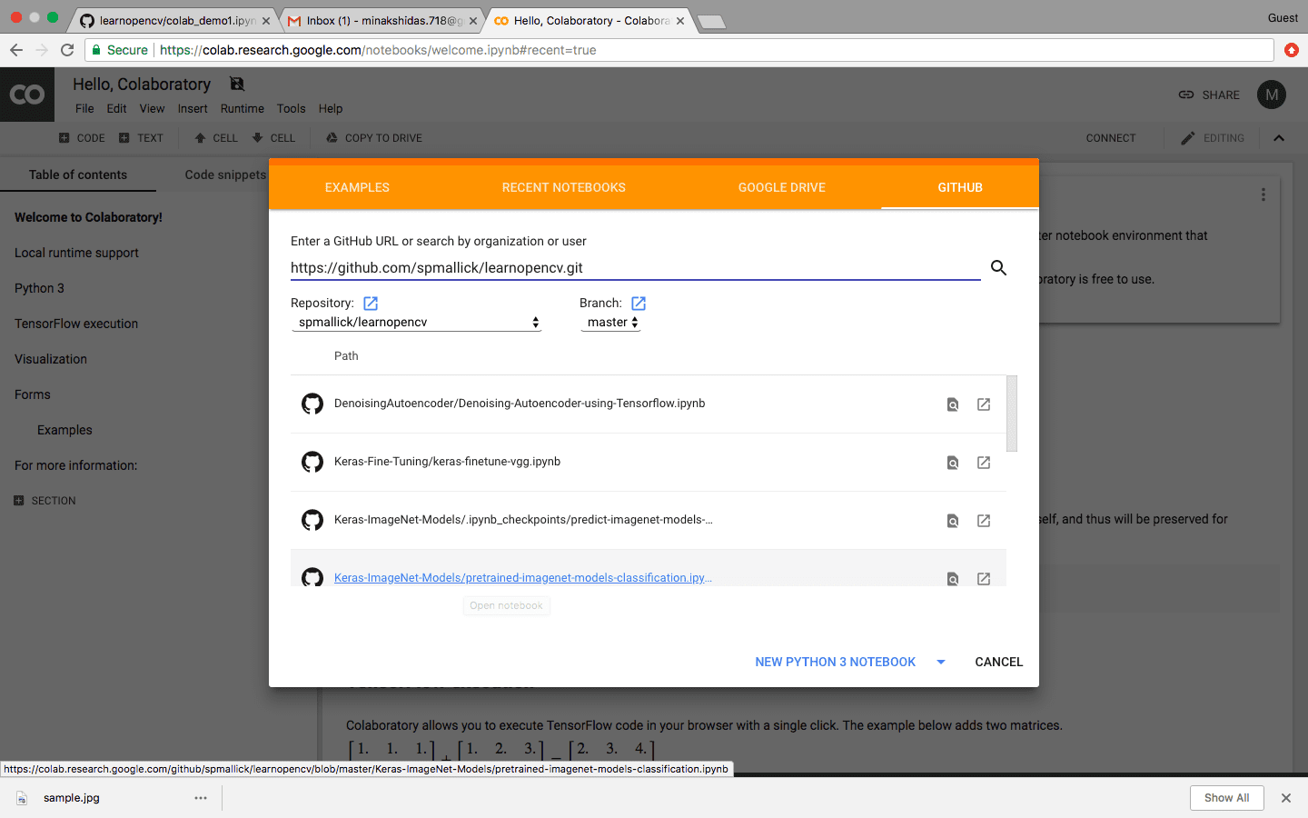This screenshot has height=818, width=1308.
Task: Collapse the header with the up chevron
Action: (x=1279, y=138)
